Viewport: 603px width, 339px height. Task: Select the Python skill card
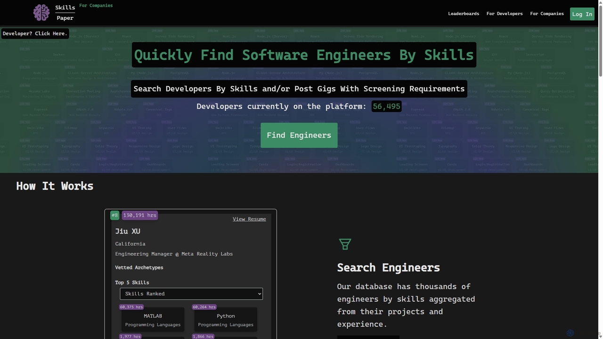point(226,320)
